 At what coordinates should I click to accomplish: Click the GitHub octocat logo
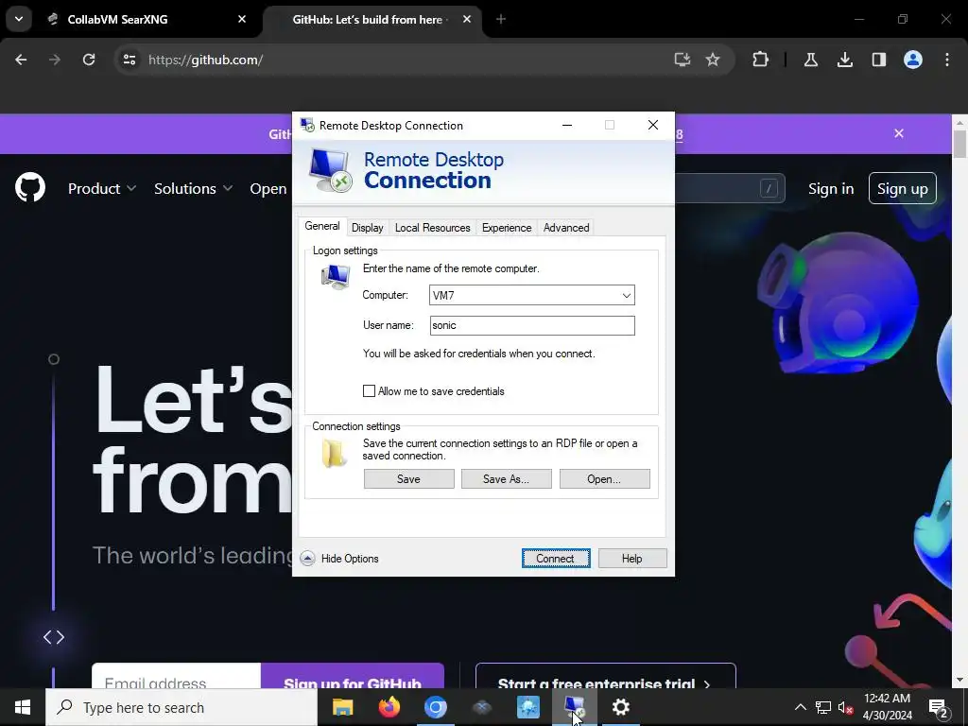pos(30,188)
